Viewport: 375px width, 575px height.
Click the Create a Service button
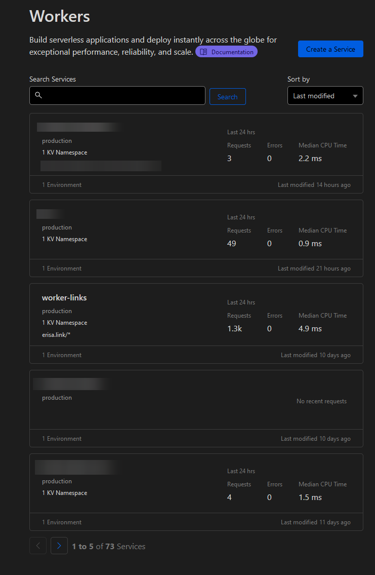point(330,49)
